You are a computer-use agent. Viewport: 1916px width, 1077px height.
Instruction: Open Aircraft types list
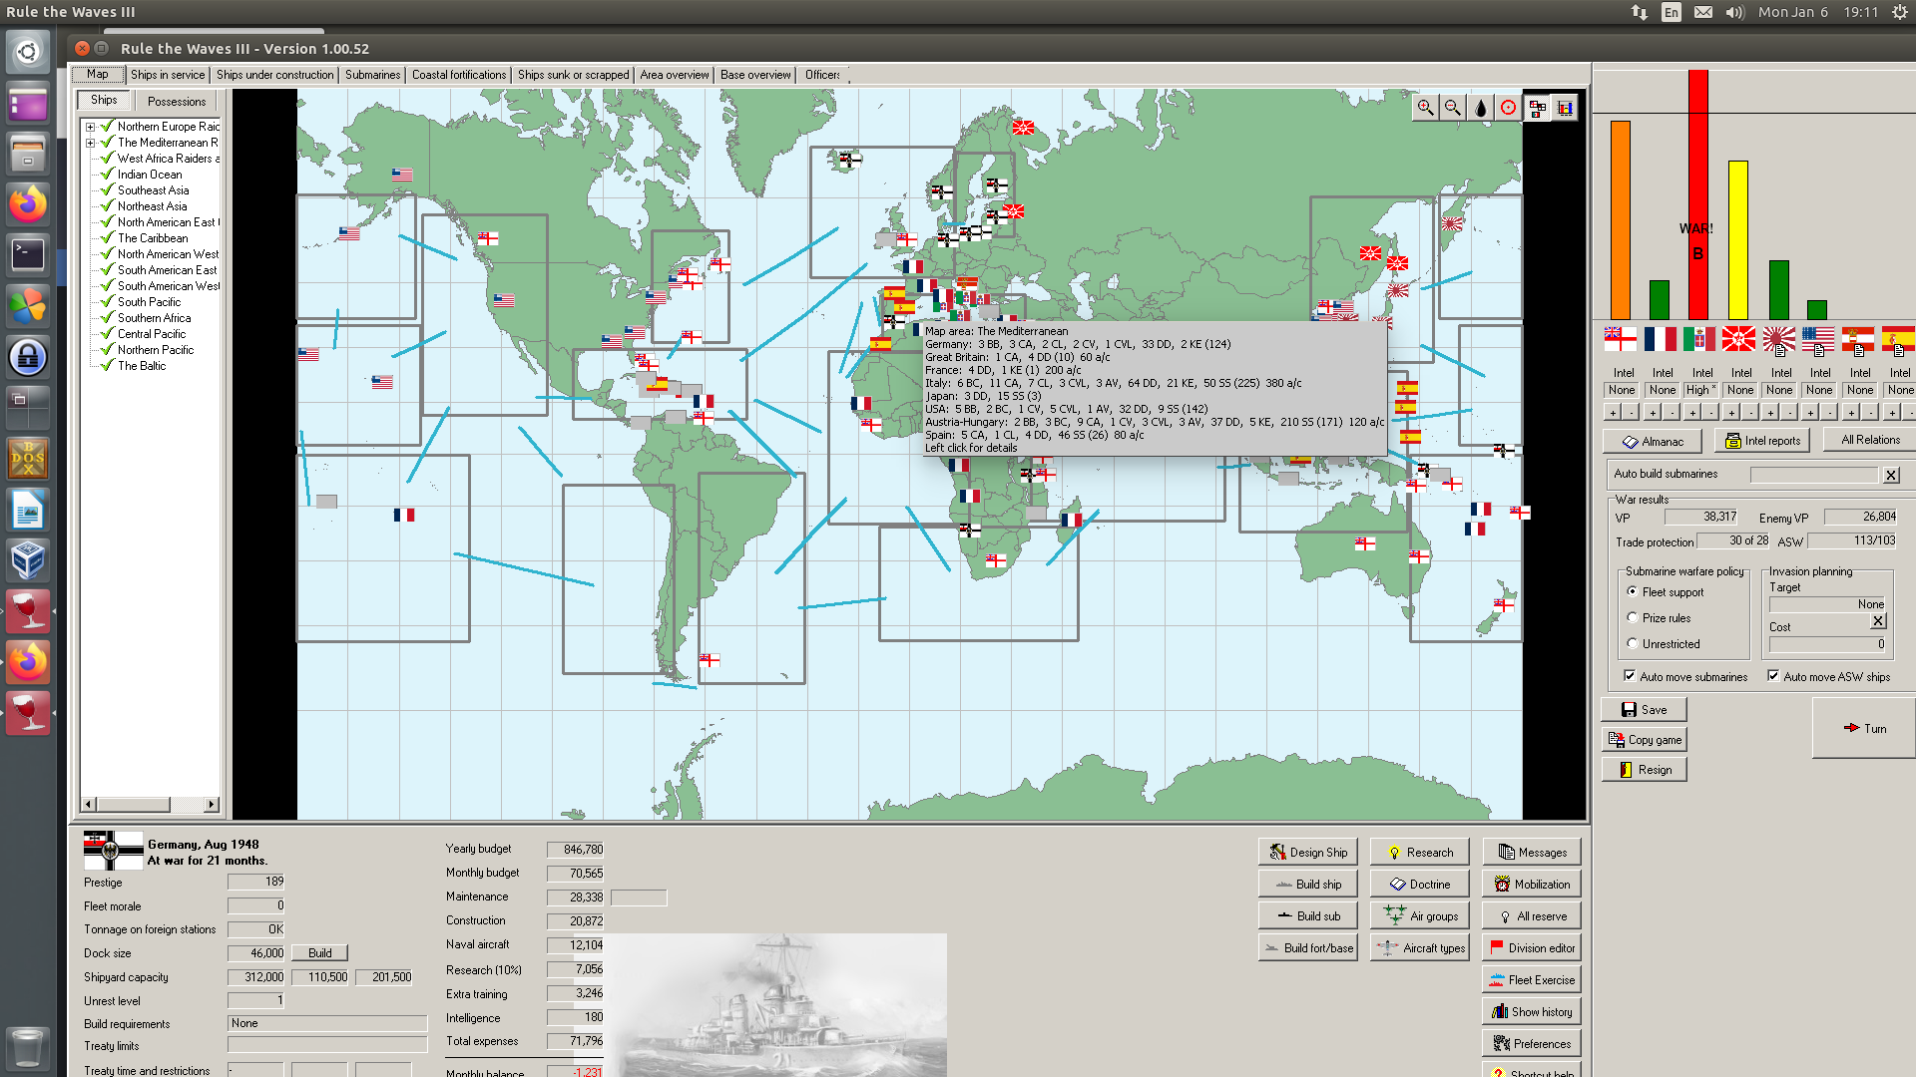click(1420, 948)
